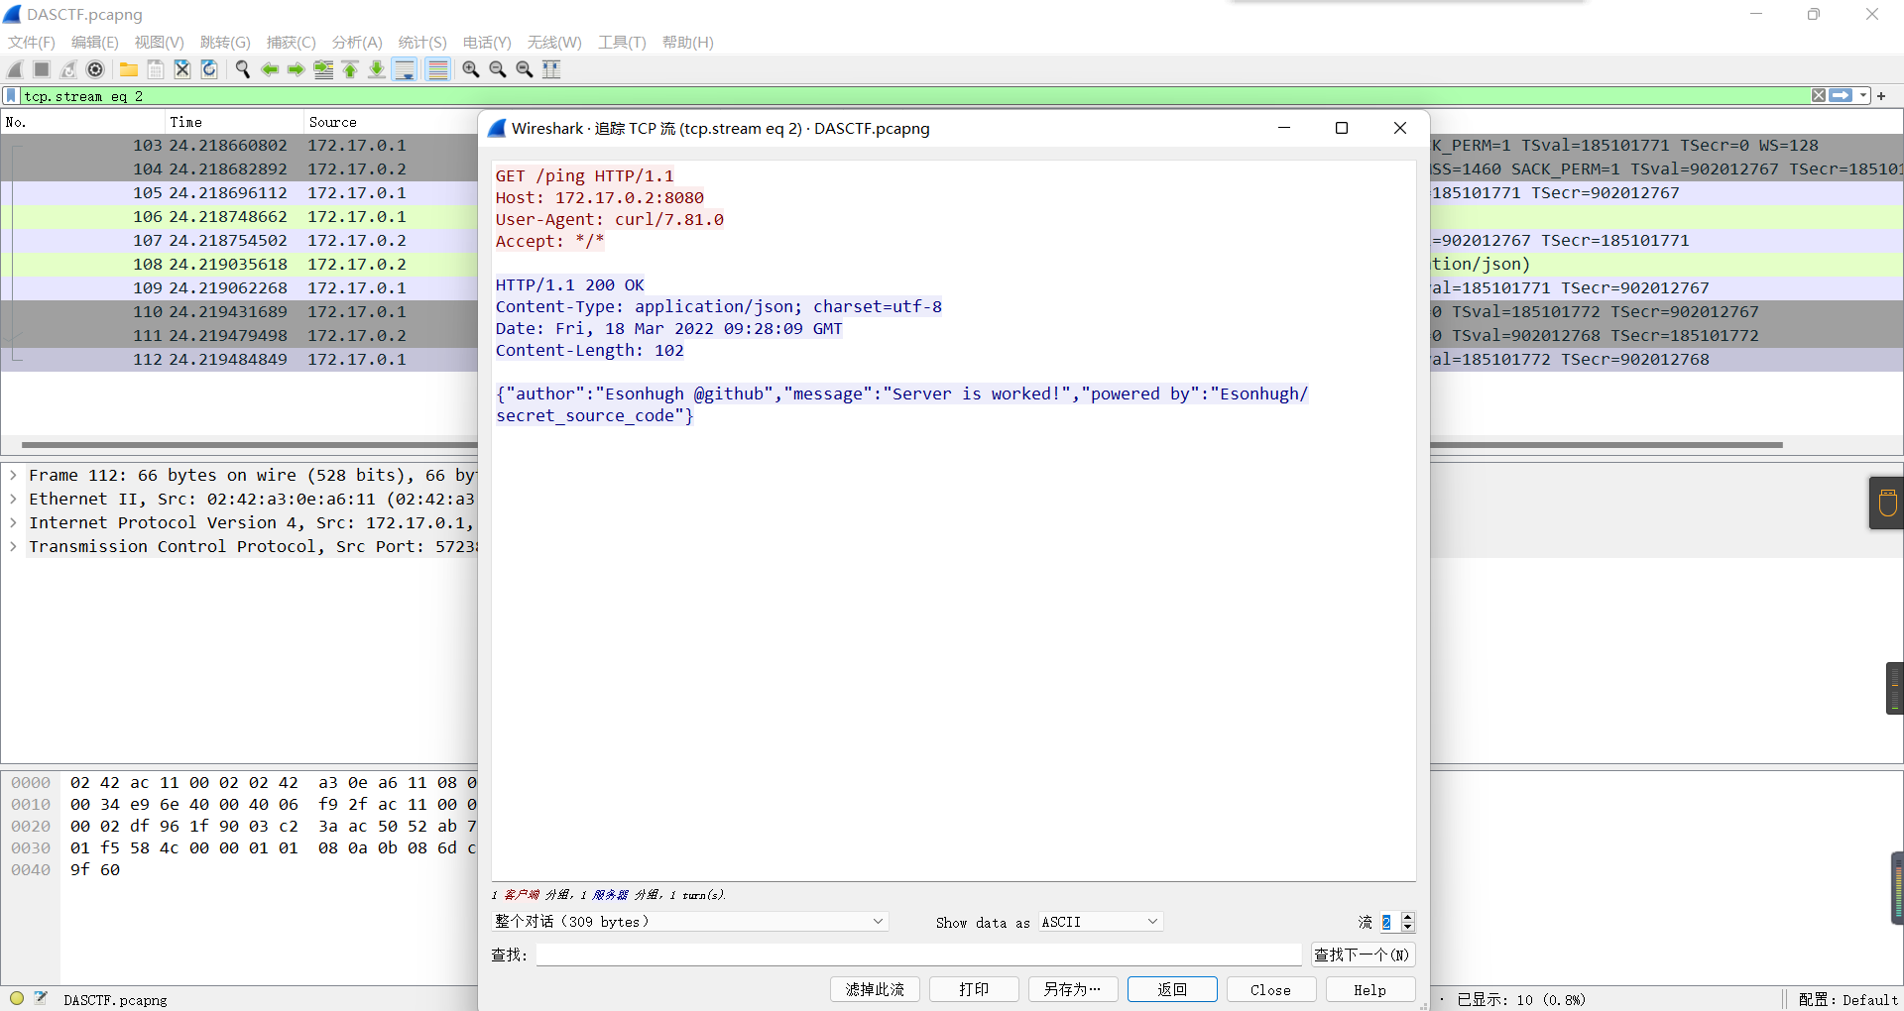The height and width of the screenshot is (1011, 1904).
Task: Open the 视图(V) menu
Action: pos(160,43)
